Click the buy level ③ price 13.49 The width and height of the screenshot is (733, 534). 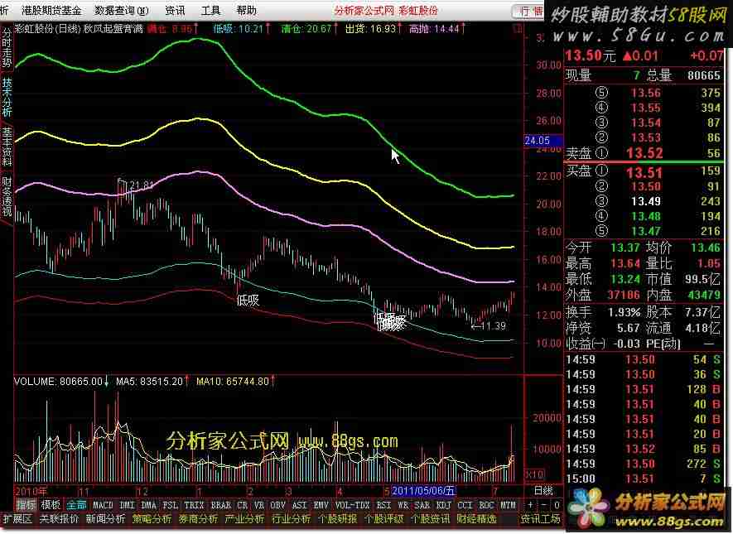pyautogui.click(x=646, y=201)
